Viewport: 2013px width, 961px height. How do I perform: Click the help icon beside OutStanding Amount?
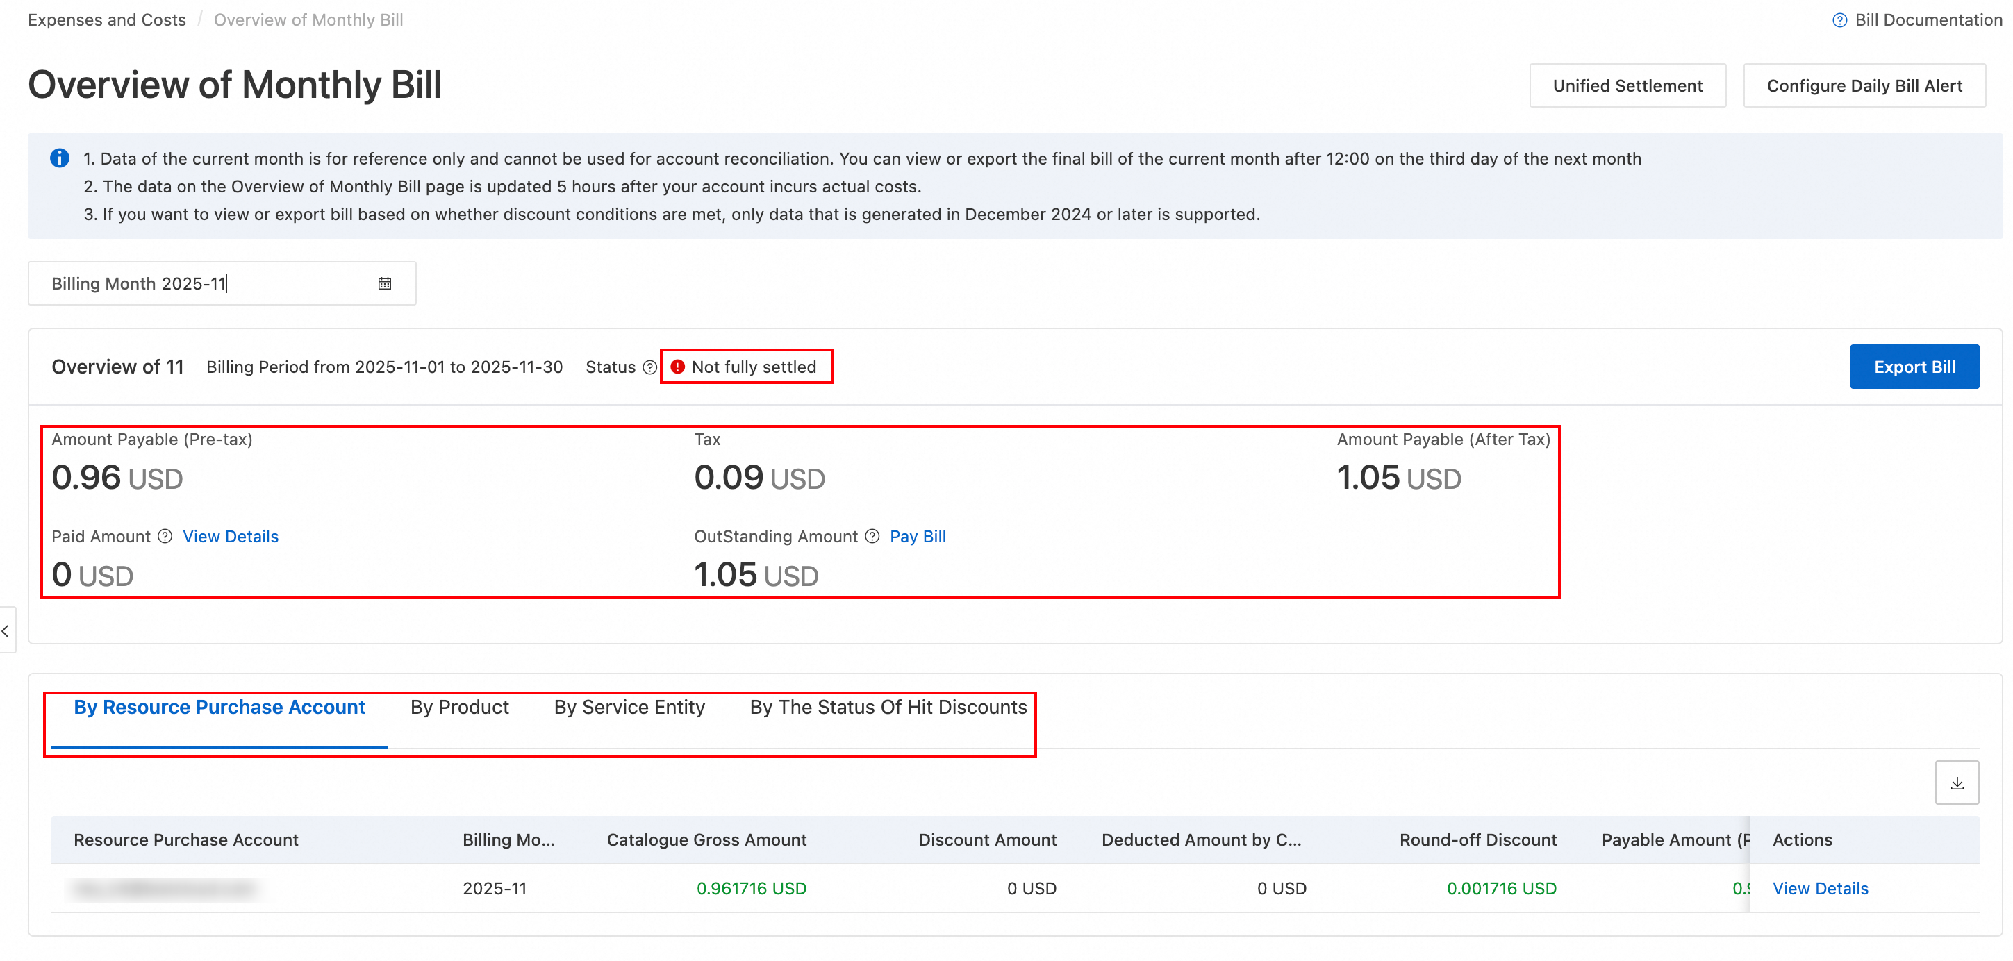pyautogui.click(x=872, y=536)
